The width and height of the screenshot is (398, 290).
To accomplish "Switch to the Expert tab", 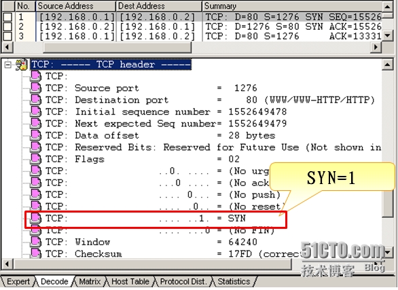I will [x=18, y=282].
